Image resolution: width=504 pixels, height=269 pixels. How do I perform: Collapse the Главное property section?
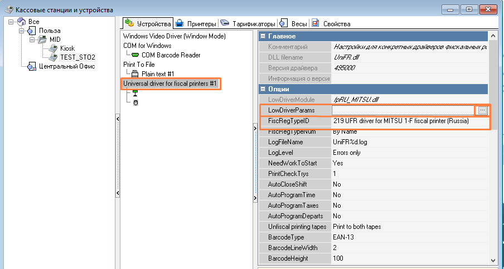click(x=264, y=36)
